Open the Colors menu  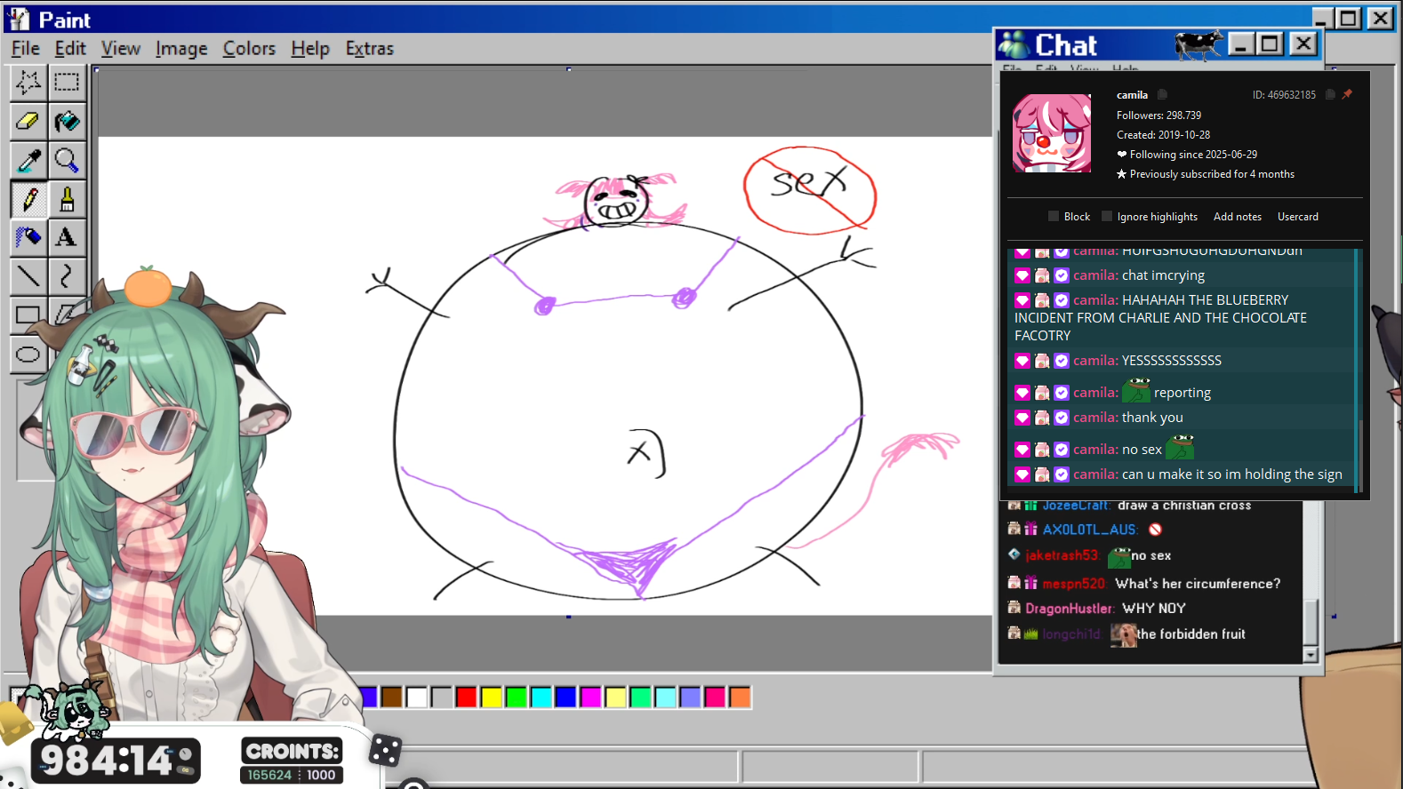point(249,49)
